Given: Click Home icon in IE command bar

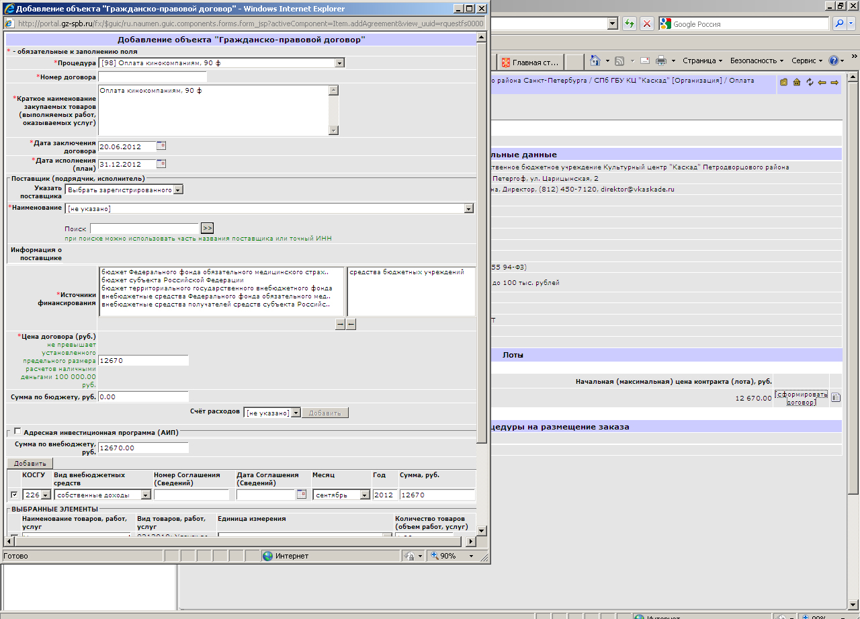Looking at the screenshot, I should [x=595, y=60].
